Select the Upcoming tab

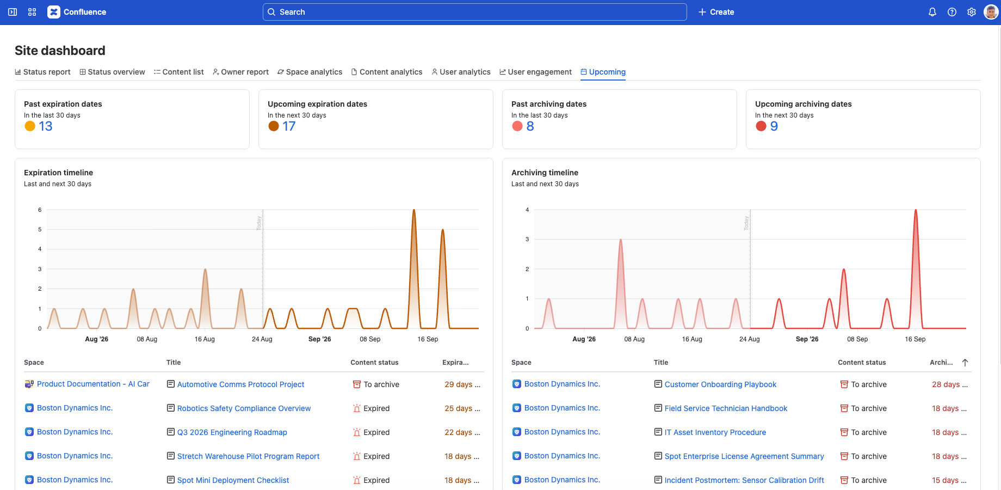click(603, 72)
